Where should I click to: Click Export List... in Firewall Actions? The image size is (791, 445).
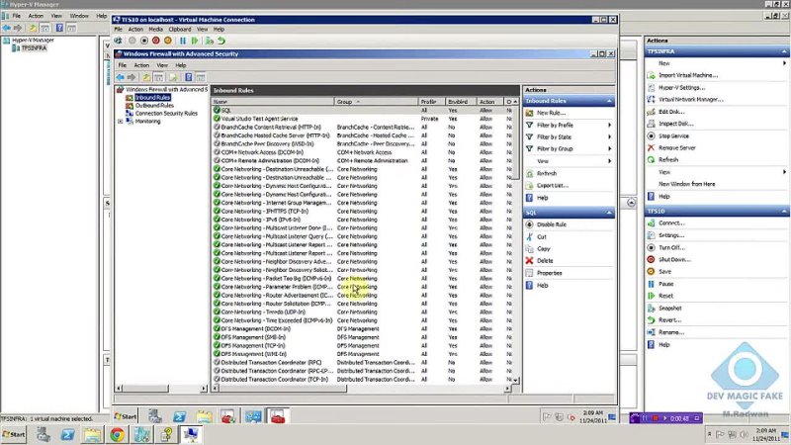(553, 185)
